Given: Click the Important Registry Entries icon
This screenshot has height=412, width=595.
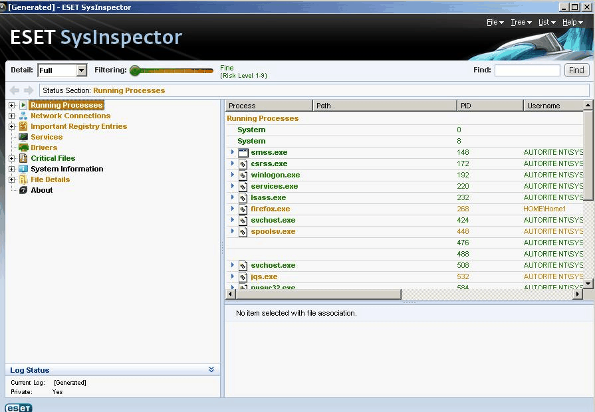Looking at the screenshot, I should point(23,126).
